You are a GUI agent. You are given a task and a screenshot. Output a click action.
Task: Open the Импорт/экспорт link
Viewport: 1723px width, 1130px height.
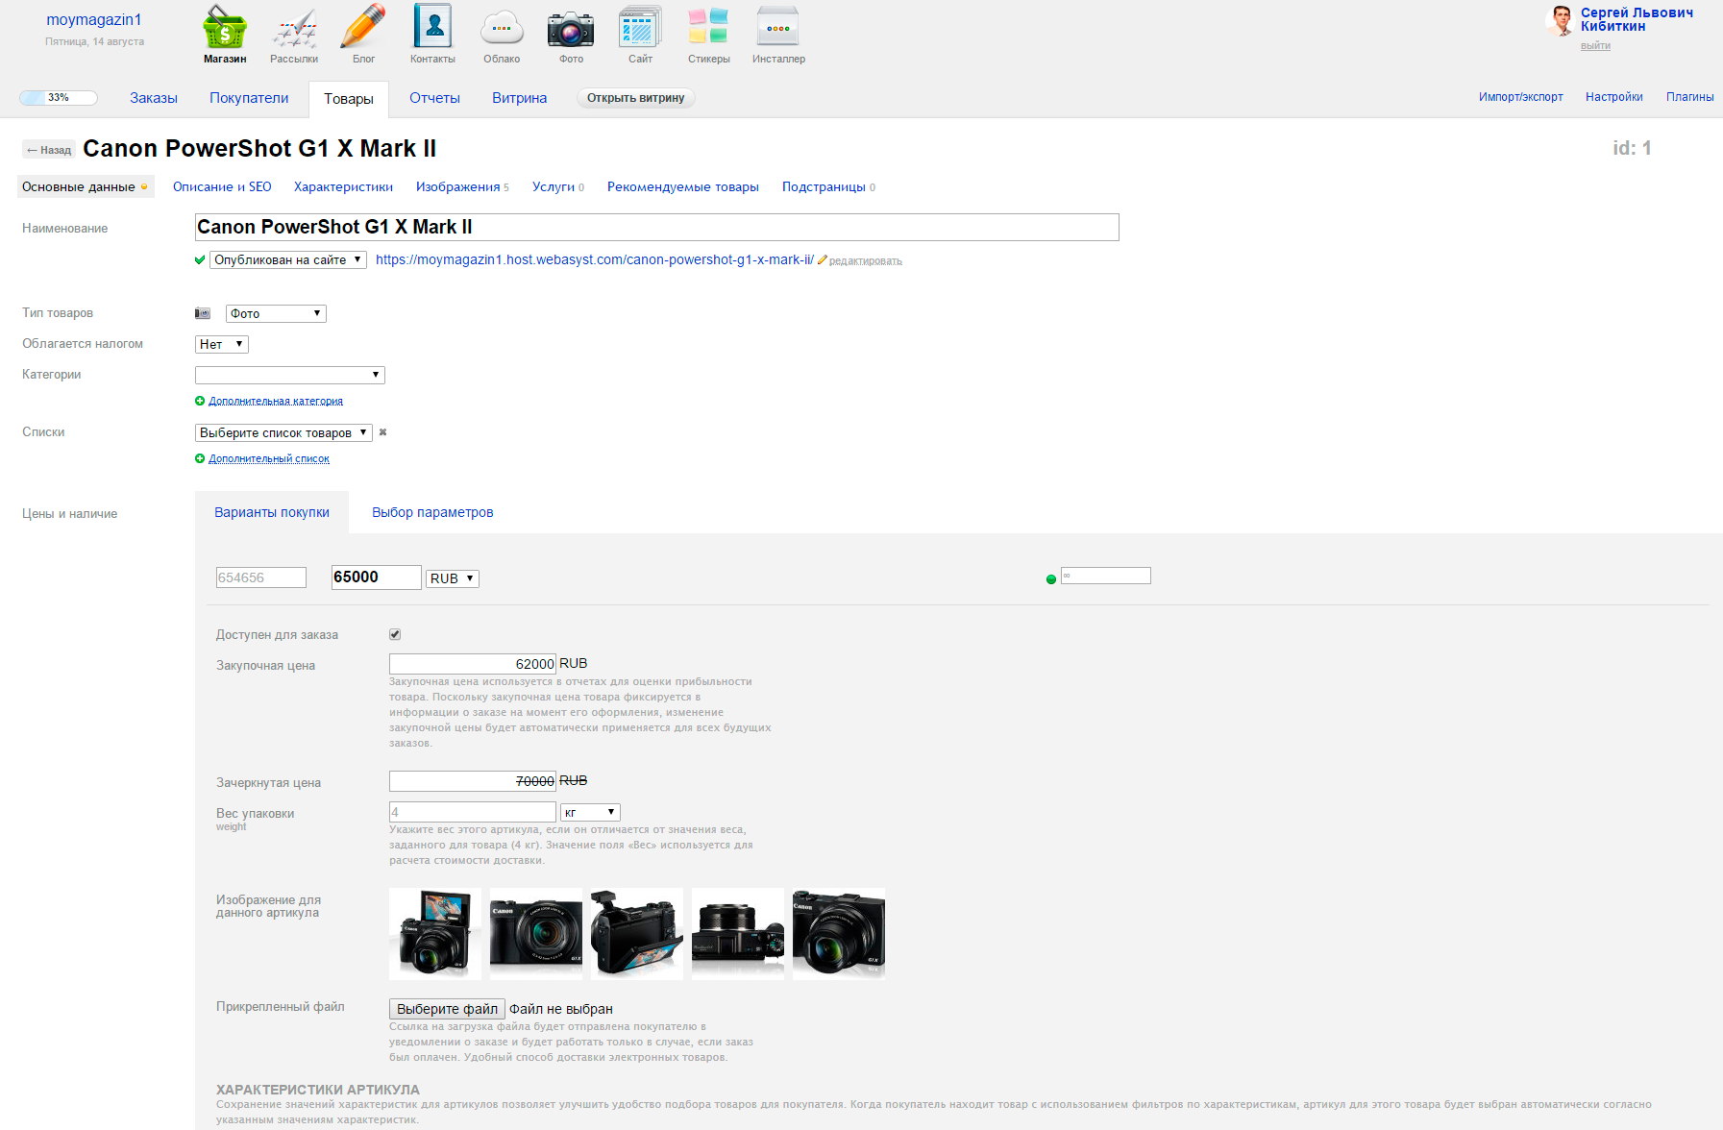tap(1521, 97)
